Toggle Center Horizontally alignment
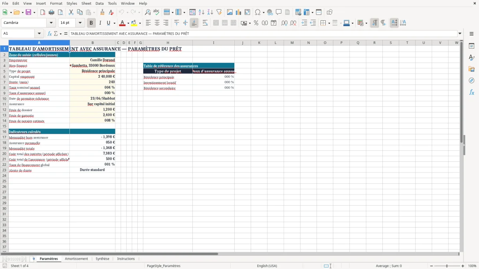This screenshot has height=269, width=479. (x=157, y=23)
